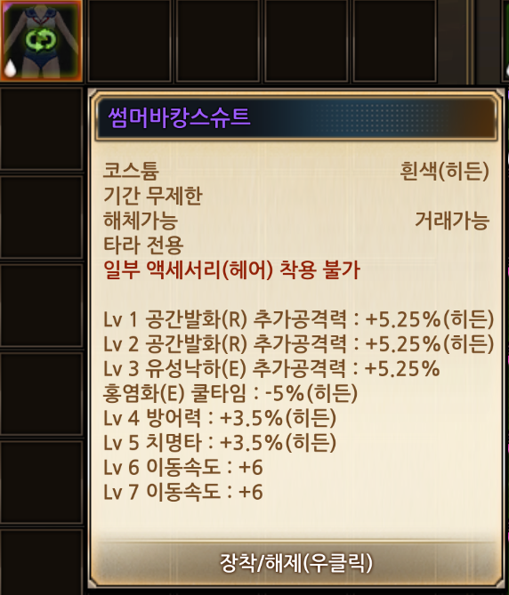Select the 썸머바캉스슈트 costume item icon

(x=41, y=40)
